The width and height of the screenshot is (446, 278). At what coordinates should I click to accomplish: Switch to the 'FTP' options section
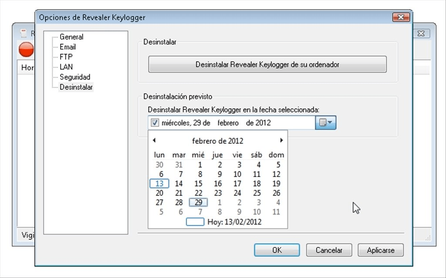67,57
